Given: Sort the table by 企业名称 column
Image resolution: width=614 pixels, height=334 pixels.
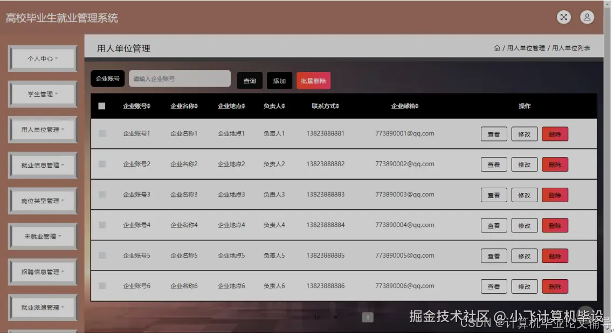Looking at the screenshot, I should tap(184, 106).
